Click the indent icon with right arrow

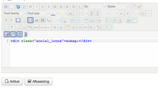coord(92,13)
